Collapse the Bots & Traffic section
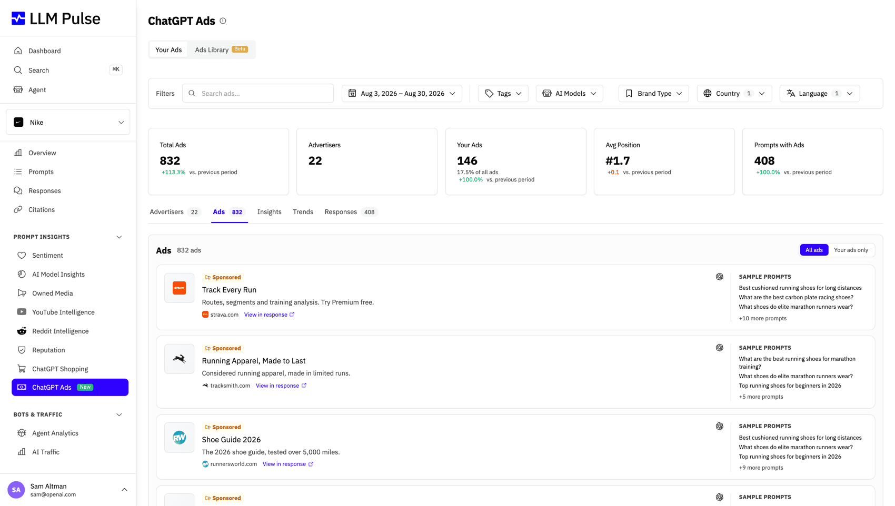895x506 pixels. [x=119, y=414]
